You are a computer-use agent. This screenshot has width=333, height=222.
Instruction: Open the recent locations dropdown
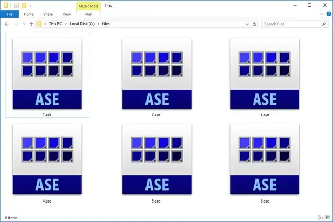click(24, 24)
